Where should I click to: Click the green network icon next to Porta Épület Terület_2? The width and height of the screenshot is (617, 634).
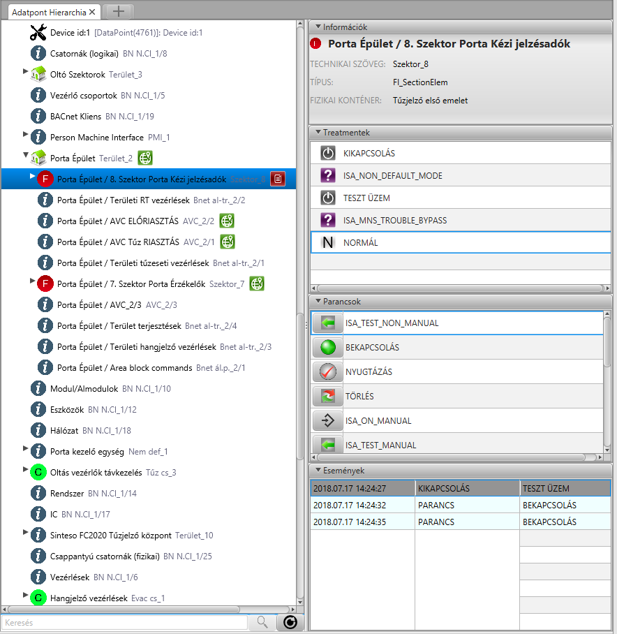144,158
